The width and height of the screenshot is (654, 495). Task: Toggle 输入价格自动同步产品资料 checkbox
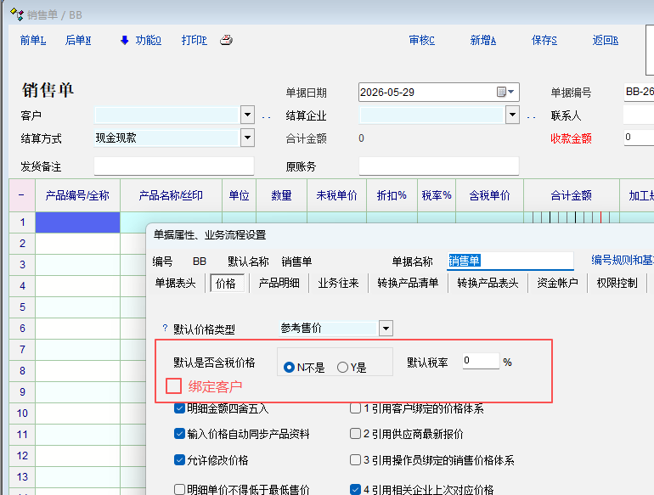coord(179,434)
